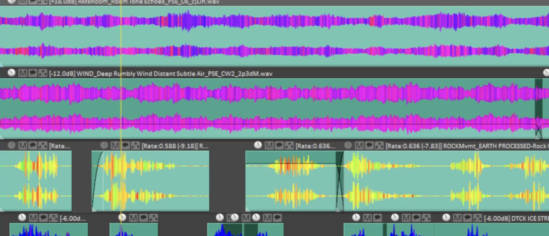
Task: Click envelope icon on the ROCKMvmt_EARTH PROCESSED item
Action: pos(378,146)
